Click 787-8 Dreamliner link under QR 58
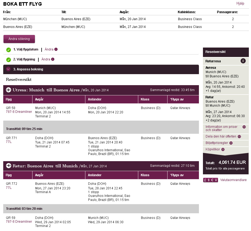Screen dimensions: 251x231 pos(19,112)
